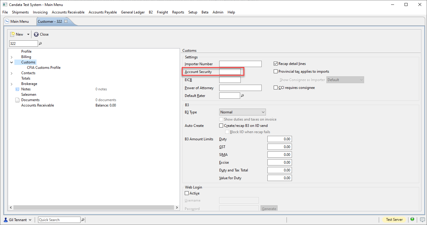
Task: Check Create/recap B3 on IID send
Action: click(x=221, y=126)
